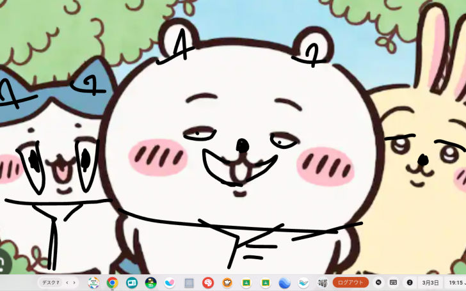Image resolution: width=466 pixels, height=291 pixels.
Task: Launch Google Chrome from the shelf
Action: tap(113, 283)
